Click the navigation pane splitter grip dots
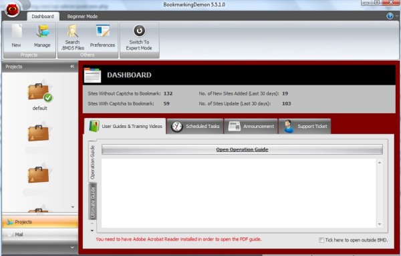Image resolution: width=401 pixels, height=256 pixels. (x=40, y=214)
